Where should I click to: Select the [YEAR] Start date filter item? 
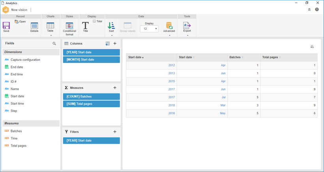click(91, 141)
